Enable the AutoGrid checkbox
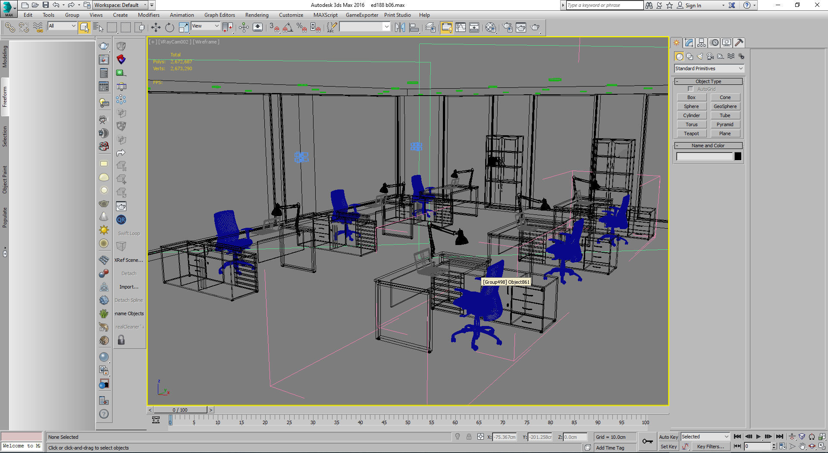Viewport: 828px width, 453px height. point(690,89)
